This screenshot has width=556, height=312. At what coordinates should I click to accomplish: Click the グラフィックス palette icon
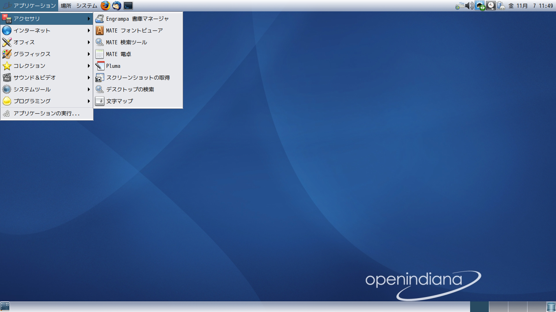[x=7, y=54]
